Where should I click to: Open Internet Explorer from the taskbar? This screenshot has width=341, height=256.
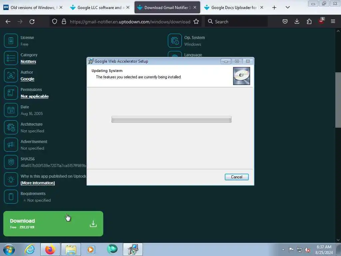[x=30, y=249]
